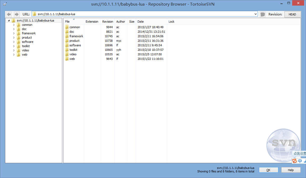Sort by File column header
306x178 pixels.
click(74, 22)
